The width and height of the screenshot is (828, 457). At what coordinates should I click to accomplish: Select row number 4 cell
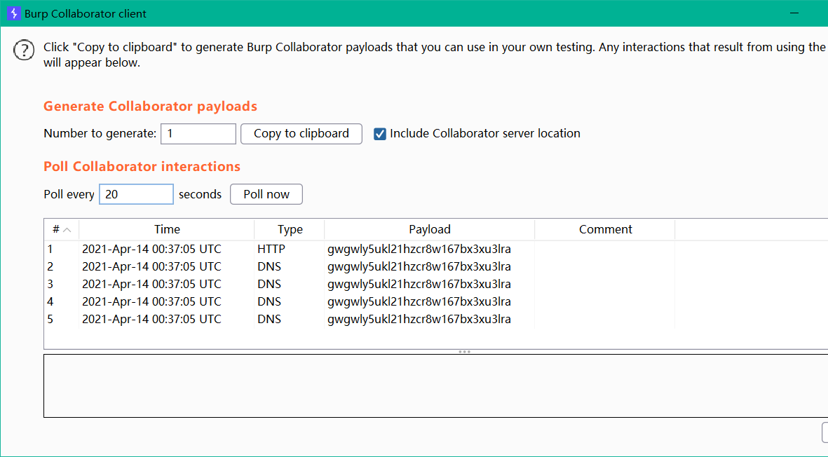pyautogui.click(x=61, y=302)
